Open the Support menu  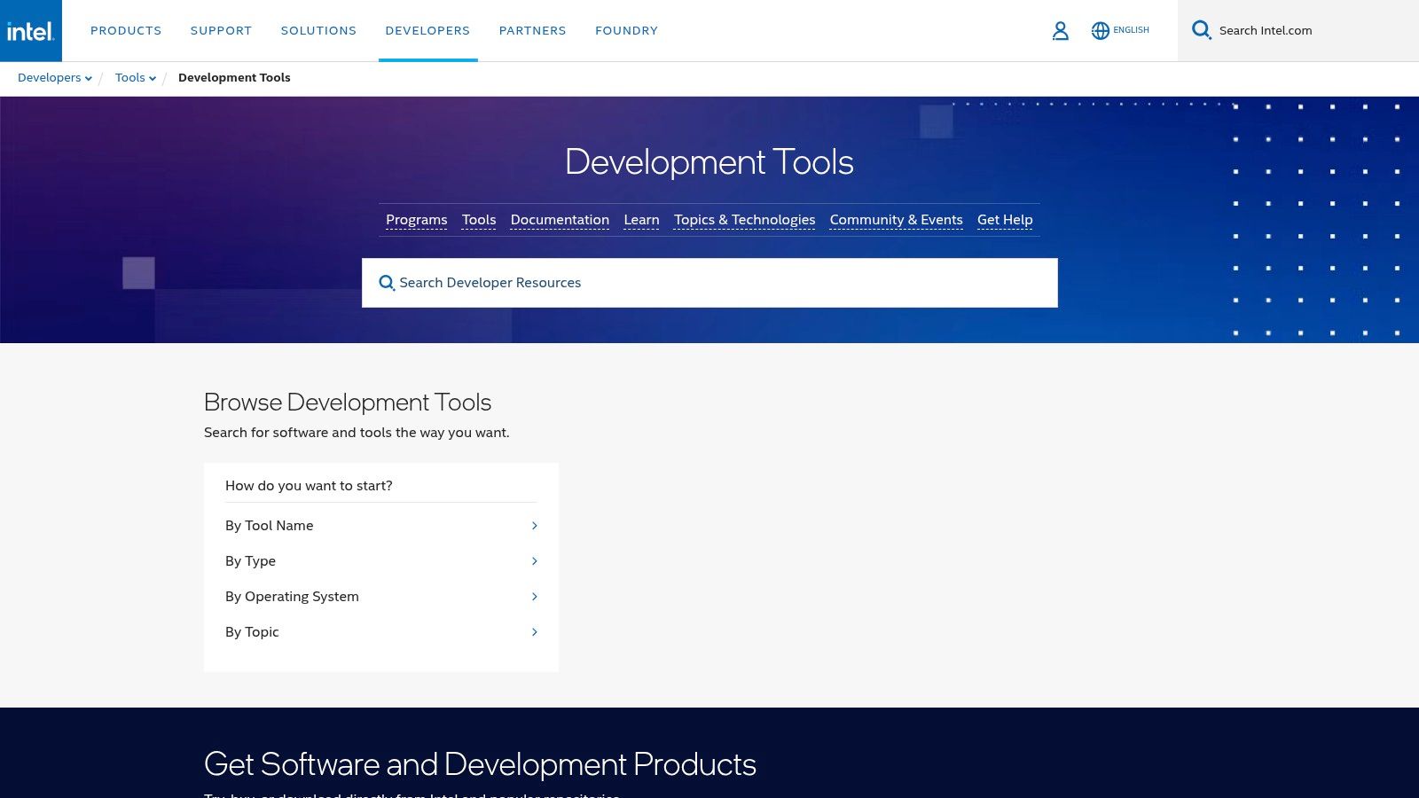[x=221, y=30]
